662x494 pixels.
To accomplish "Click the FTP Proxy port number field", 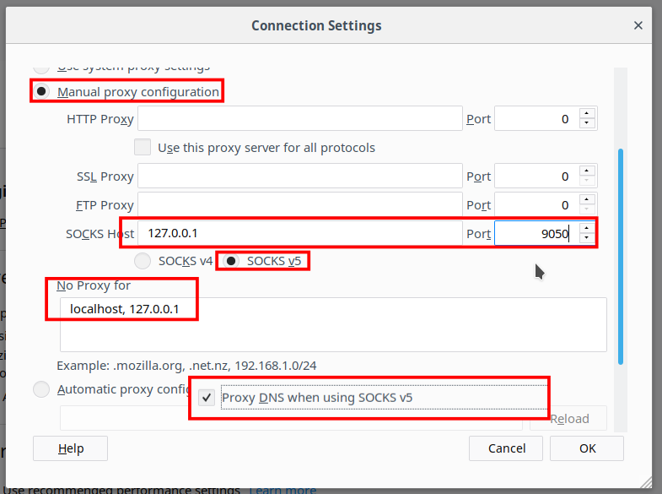I will [536, 205].
